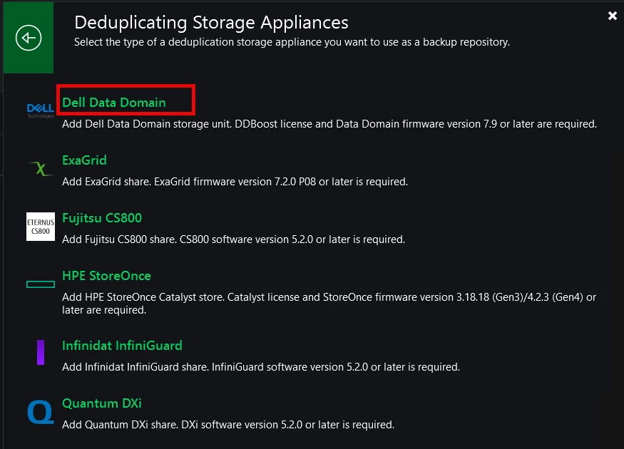624x449 pixels.
Task: Click the DXi software version description
Action: [x=227, y=425]
